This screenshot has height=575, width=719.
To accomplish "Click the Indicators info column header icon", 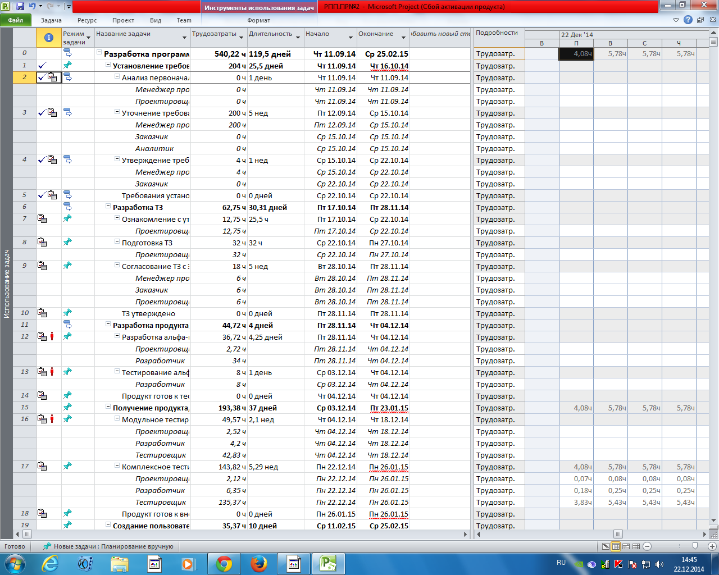I will pos(49,38).
